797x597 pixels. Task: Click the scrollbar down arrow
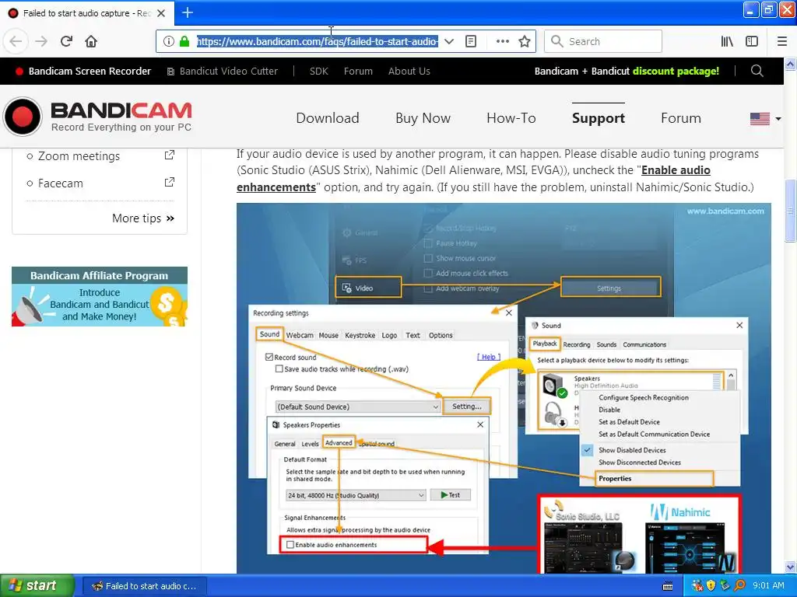(x=791, y=567)
